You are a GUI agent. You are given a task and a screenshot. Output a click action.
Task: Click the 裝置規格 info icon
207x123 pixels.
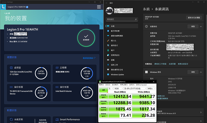point(146,26)
